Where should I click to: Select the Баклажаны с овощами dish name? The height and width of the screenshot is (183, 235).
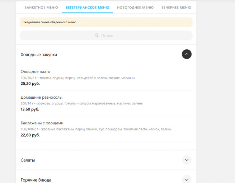pos(42,123)
